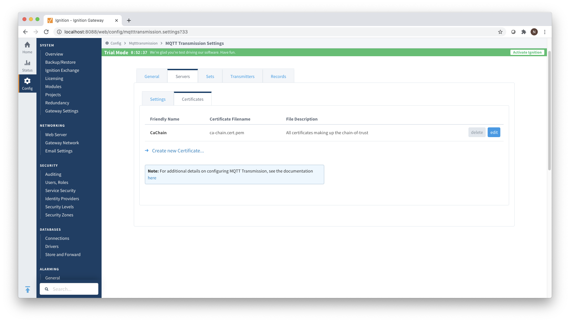Edit the CaChain certificate
Image resolution: width=570 pixels, height=322 pixels.
494,132
